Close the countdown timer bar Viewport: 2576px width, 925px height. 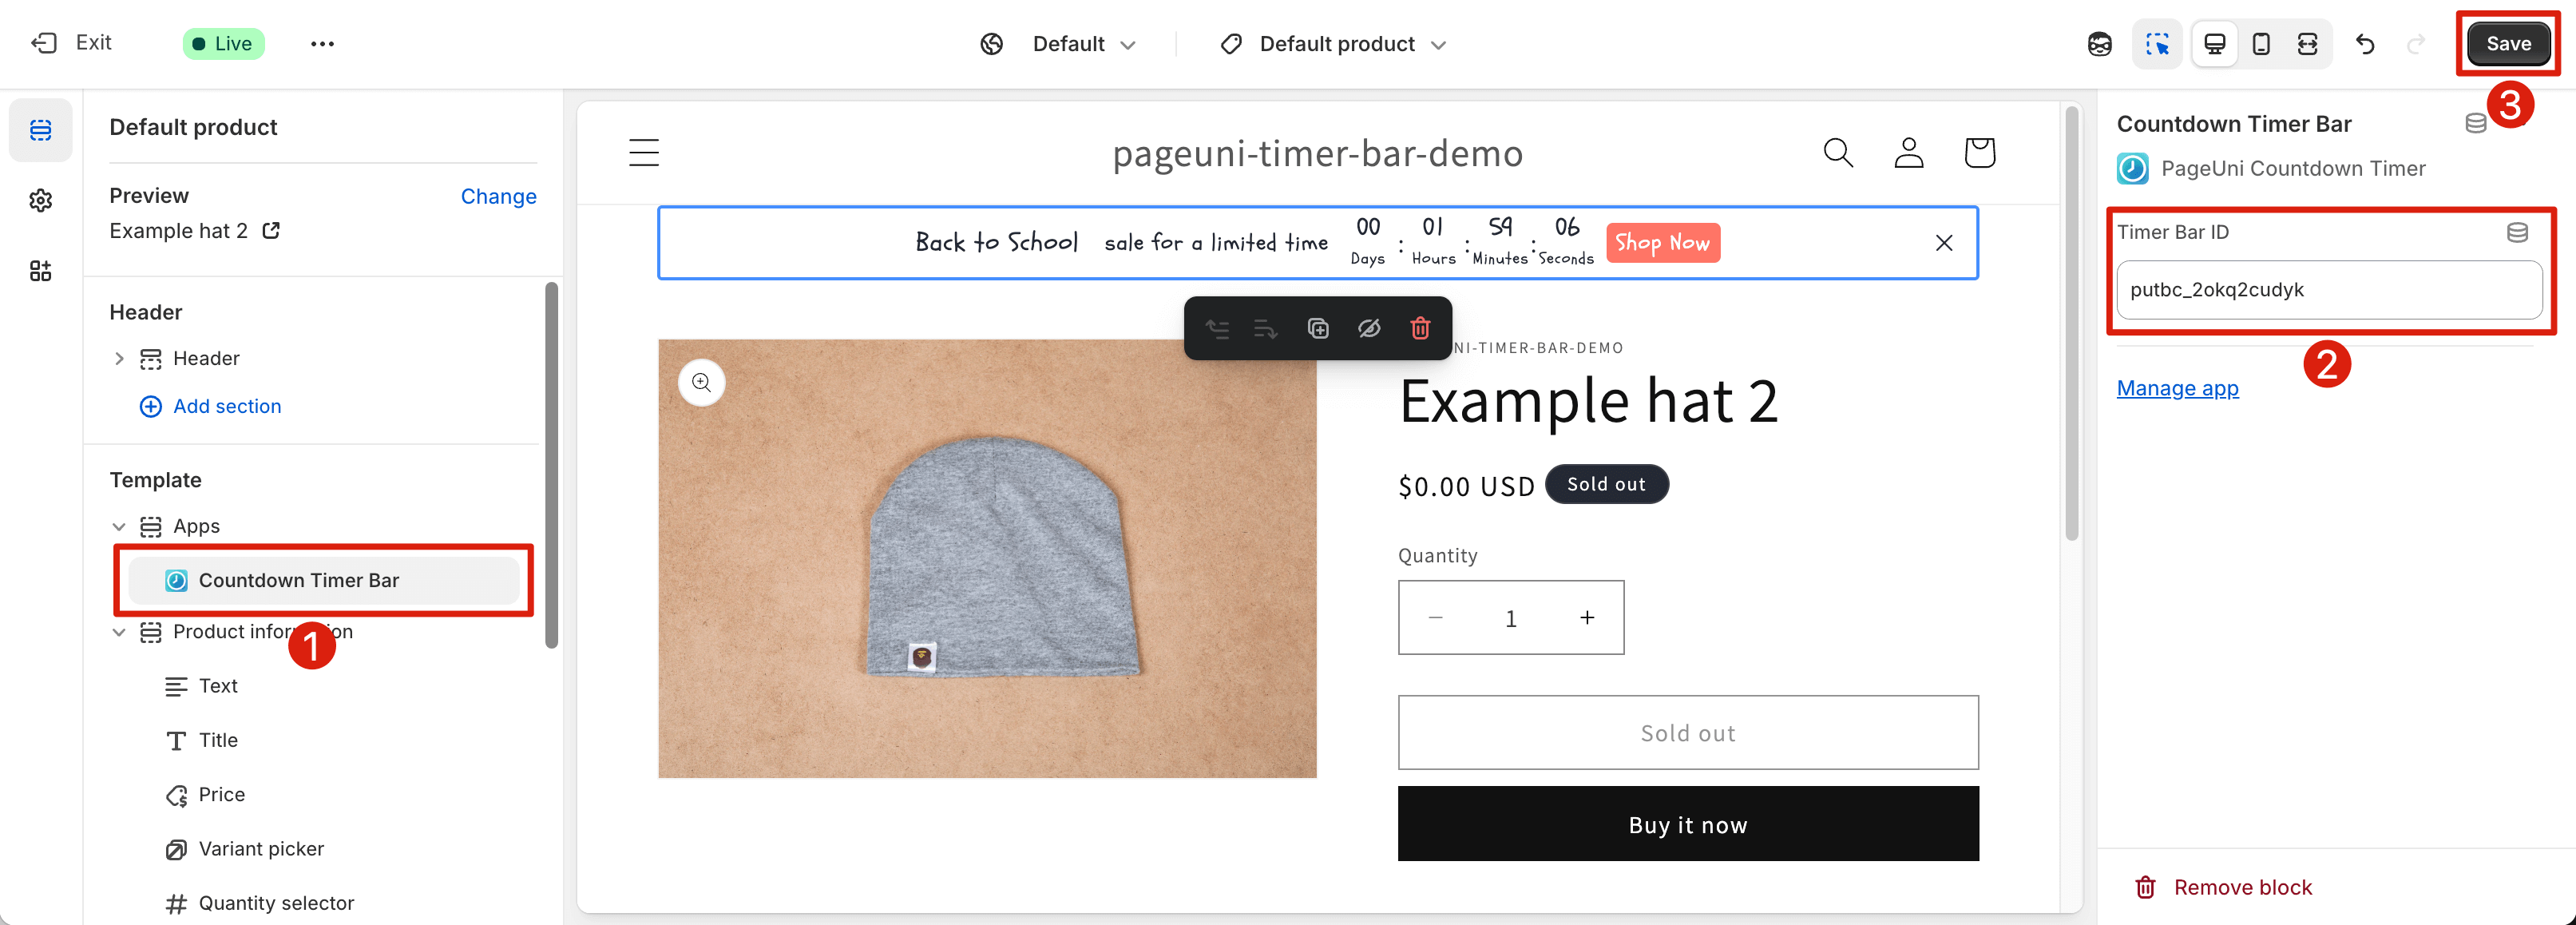1944,243
